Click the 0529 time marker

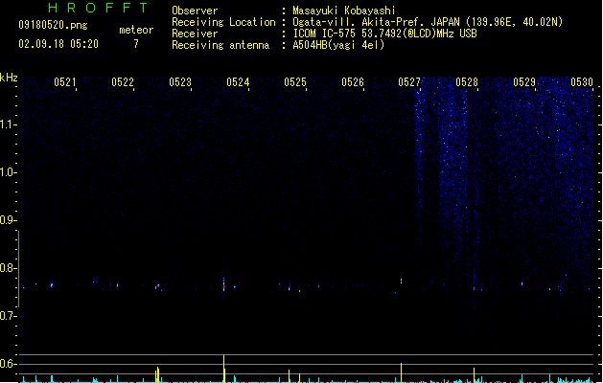(x=524, y=82)
